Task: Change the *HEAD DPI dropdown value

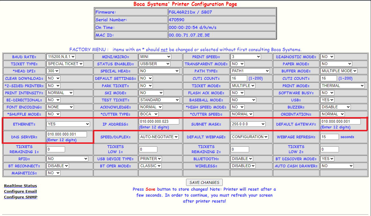Action: (53, 71)
